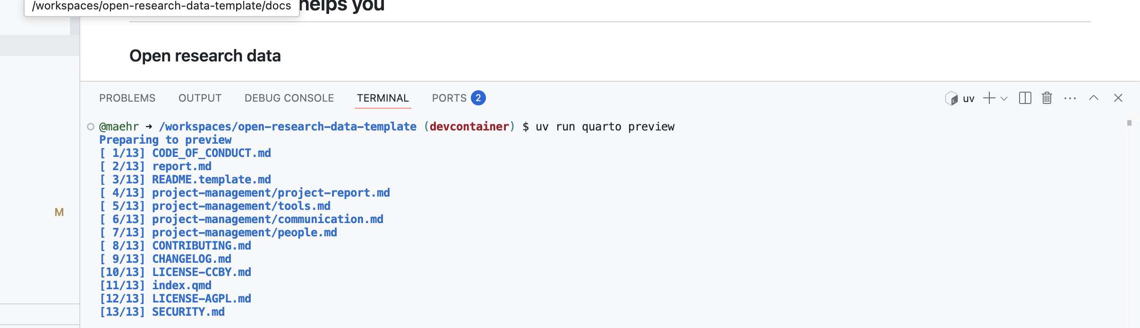The width and height of the screenshot is (1140, 328).
Task: Click CONTRIBUTING.md in terminal output
Action: 202,246
